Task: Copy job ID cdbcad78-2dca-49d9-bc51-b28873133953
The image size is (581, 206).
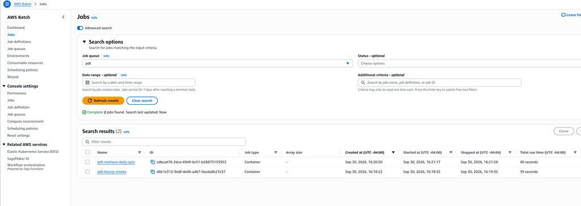Action: (152, 162)
